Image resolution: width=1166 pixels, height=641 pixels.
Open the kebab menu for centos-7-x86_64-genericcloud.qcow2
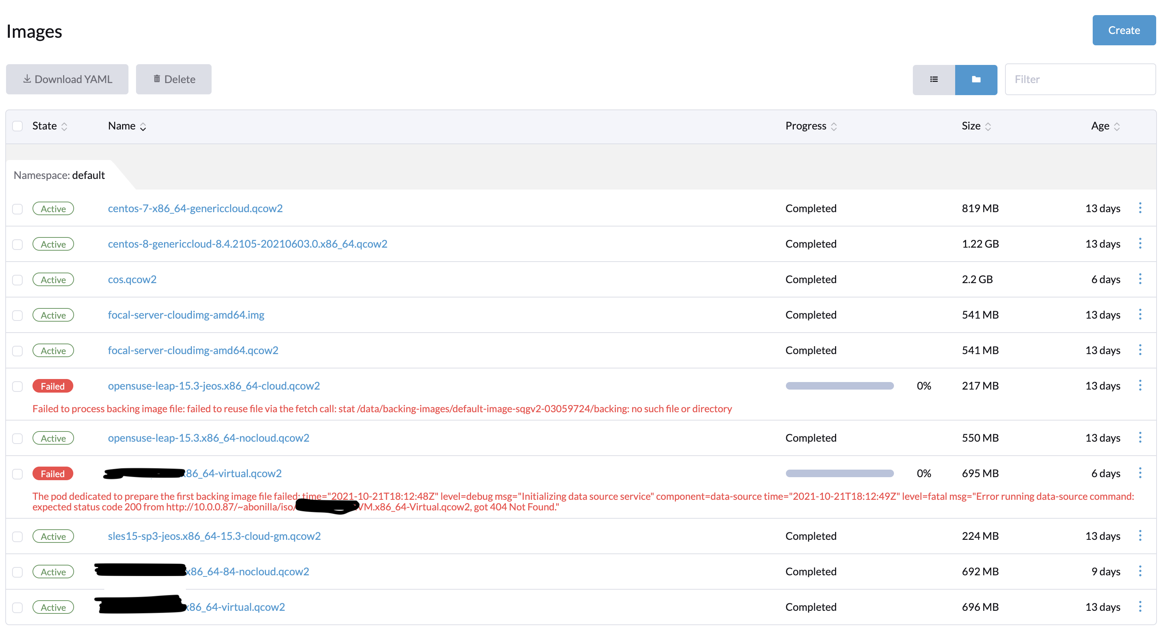(x=1140, y=208)
